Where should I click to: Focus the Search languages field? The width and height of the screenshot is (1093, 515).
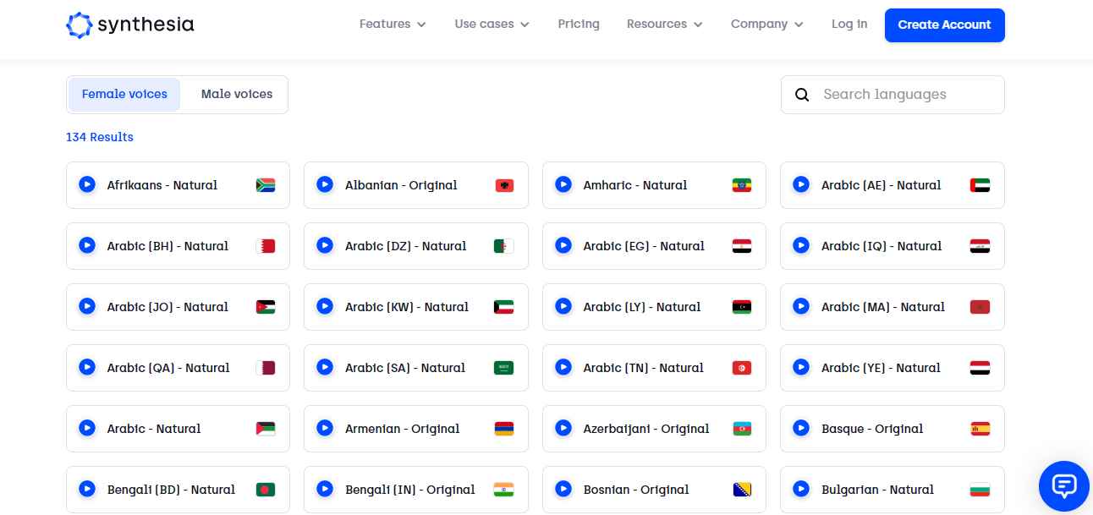click(x=905, y=95)
